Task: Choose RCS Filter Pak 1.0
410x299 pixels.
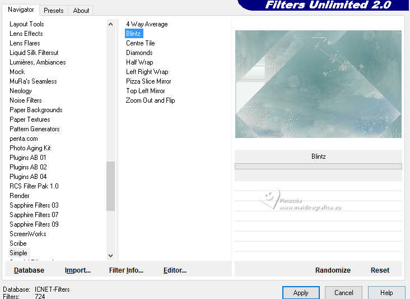Action: click(34, 186)
